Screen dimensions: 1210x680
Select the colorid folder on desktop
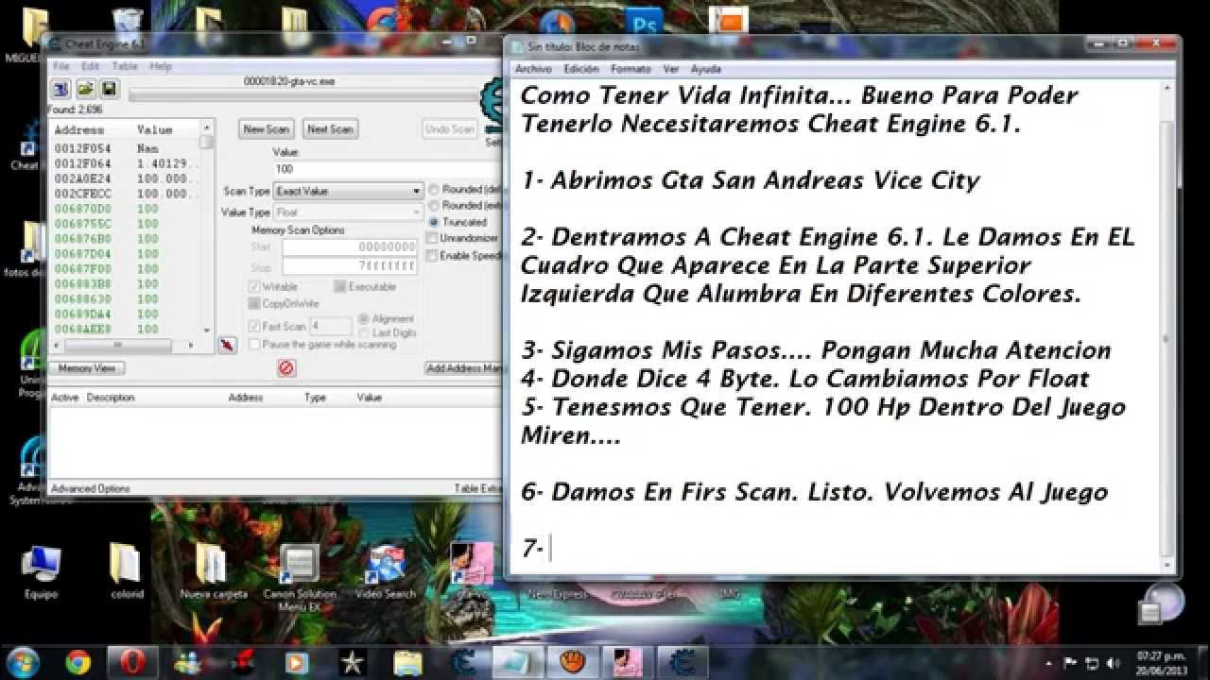tap(127, 572)
